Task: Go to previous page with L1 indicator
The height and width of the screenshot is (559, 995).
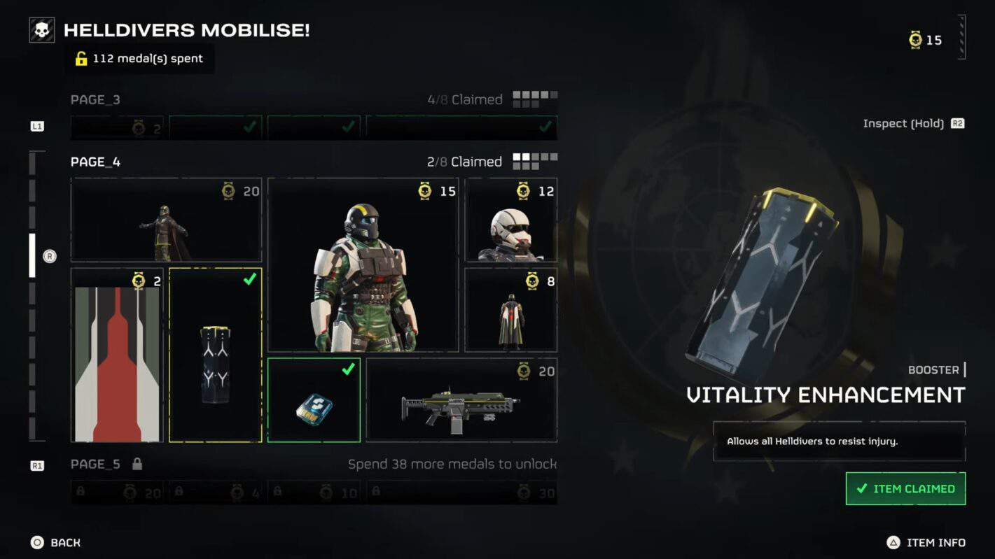Action: click(x=37, y=127)
